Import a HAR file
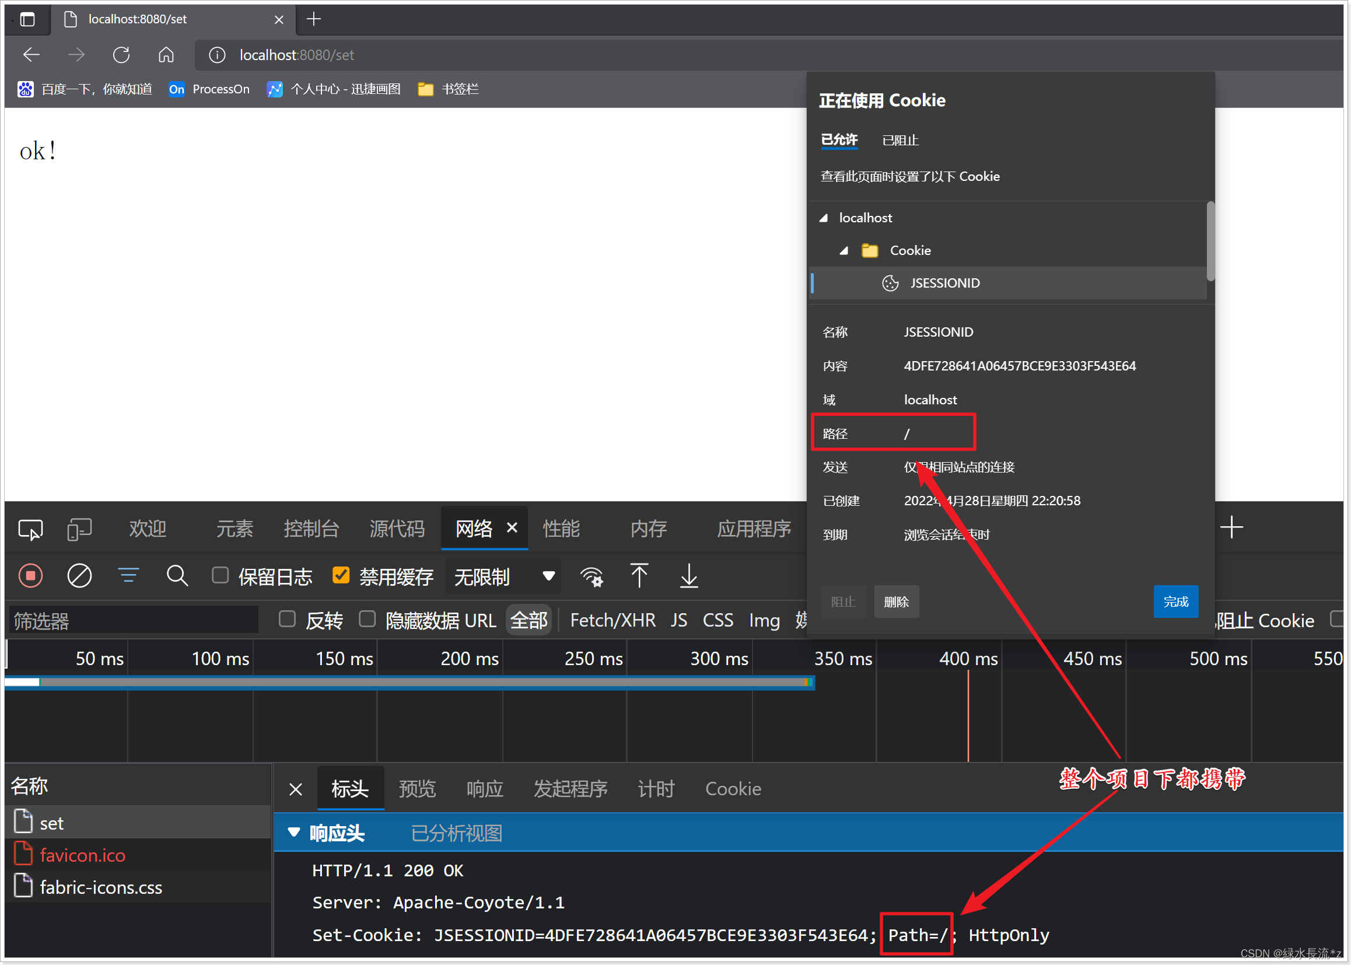This screenshot has width=1351, height=965. tap(639, 576)
